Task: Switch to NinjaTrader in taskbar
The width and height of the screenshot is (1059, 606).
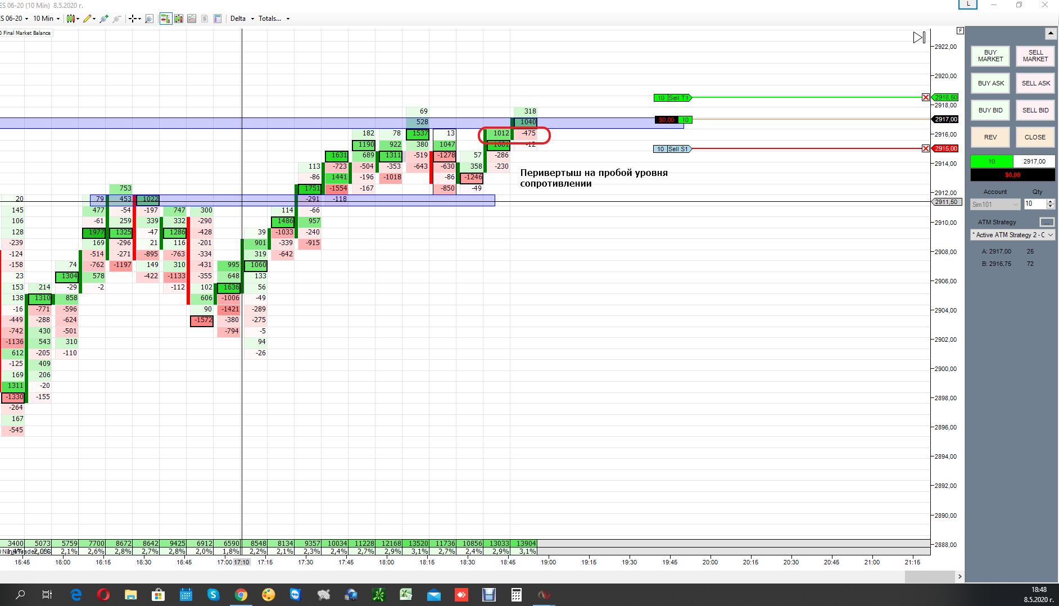Action: click(x=544, y=595)
